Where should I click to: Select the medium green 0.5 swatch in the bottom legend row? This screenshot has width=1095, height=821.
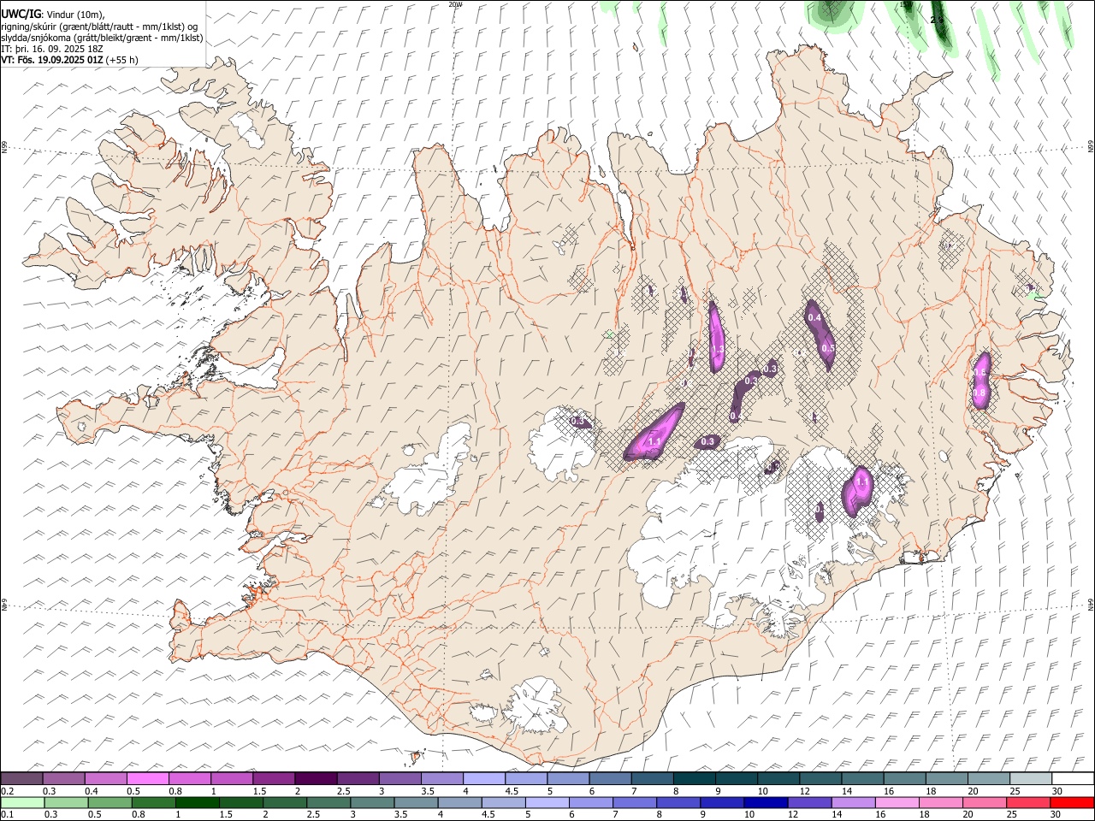coord(110,803)
